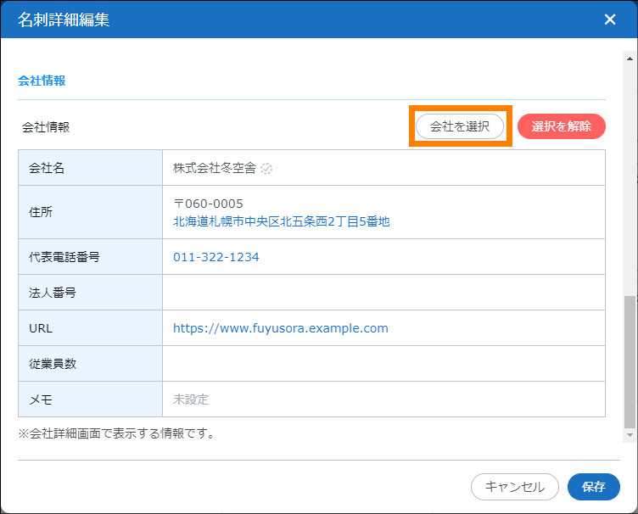
Task: Click the verified badge beside 株式会社冬空舎
Action: [266, 168]
